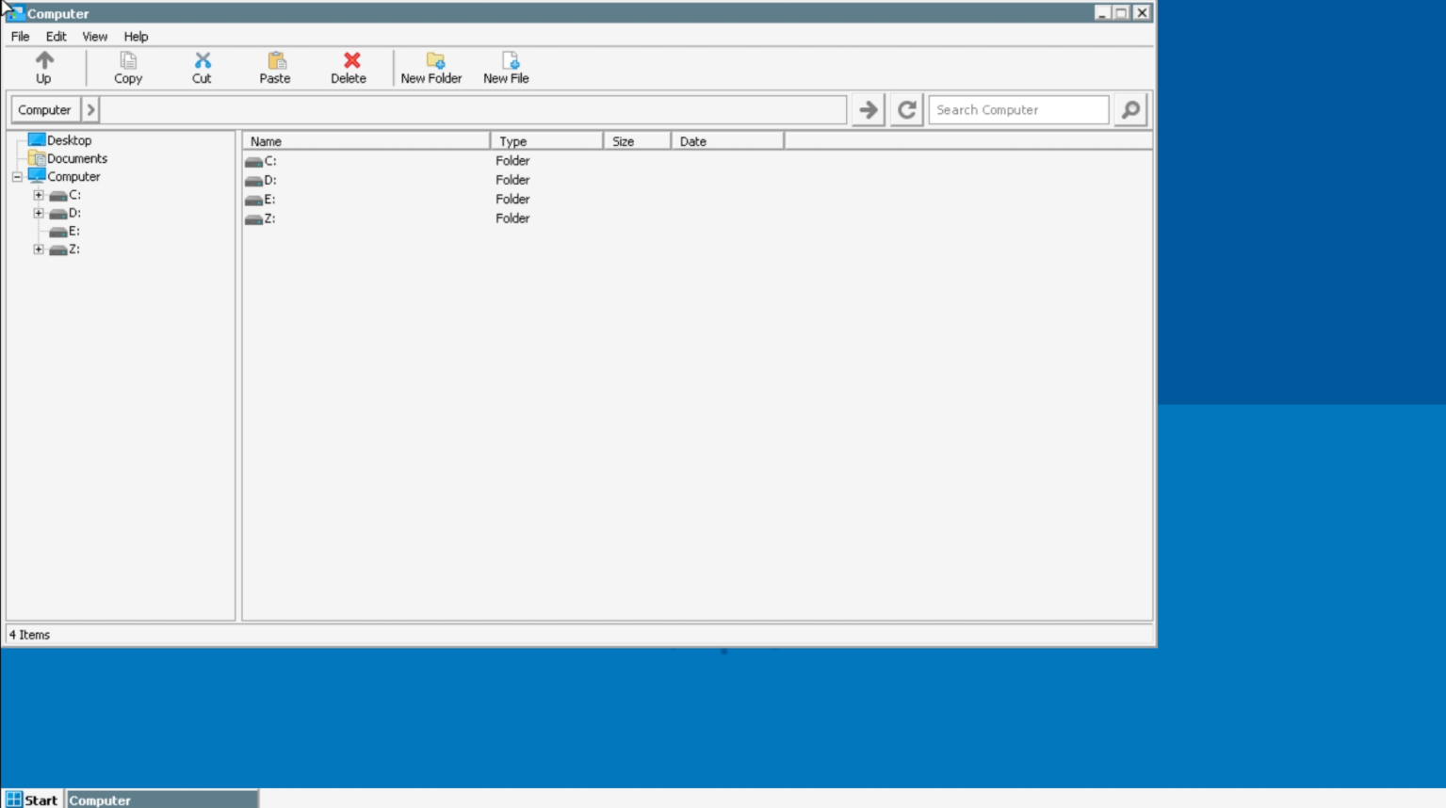This screenshot has height=808, width=1446.
Task: Open the View menu
Action: click(x=94, y=37)
